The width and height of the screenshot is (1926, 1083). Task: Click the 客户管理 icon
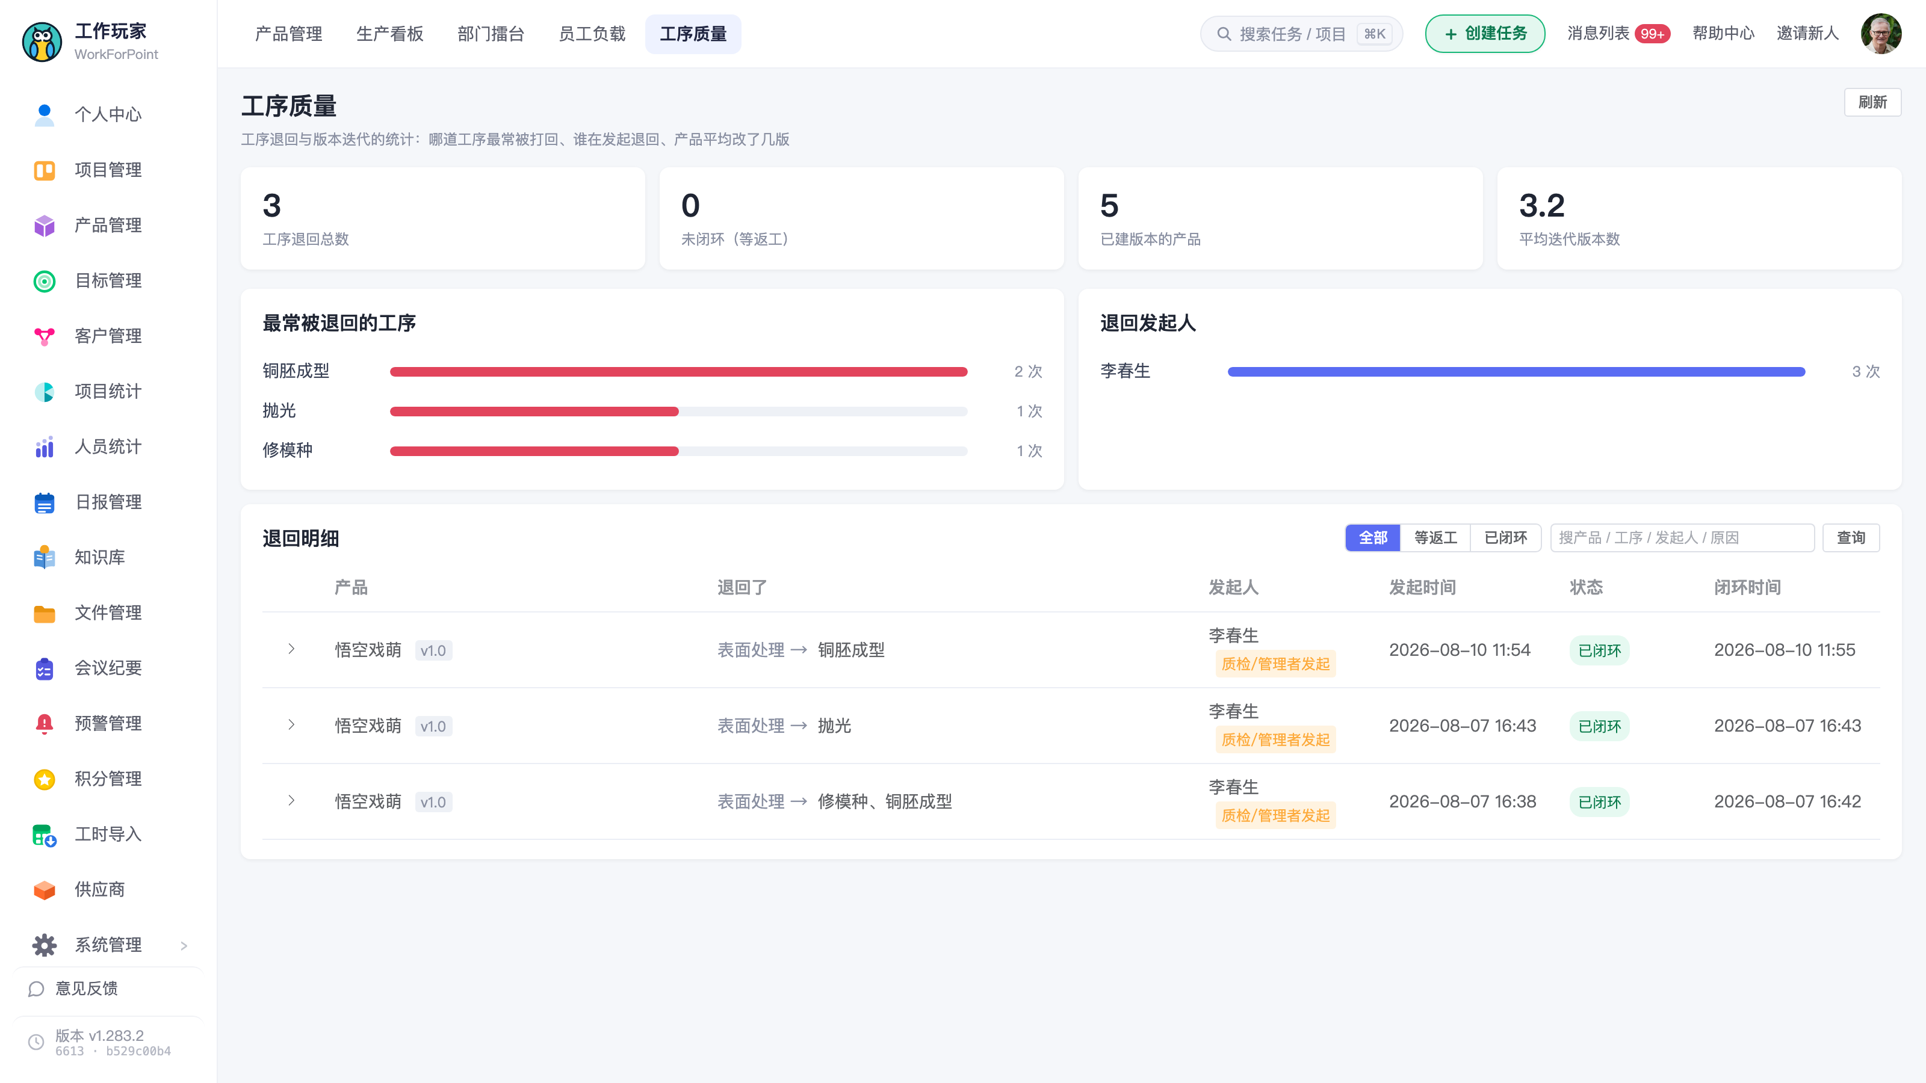coord(44,336)
